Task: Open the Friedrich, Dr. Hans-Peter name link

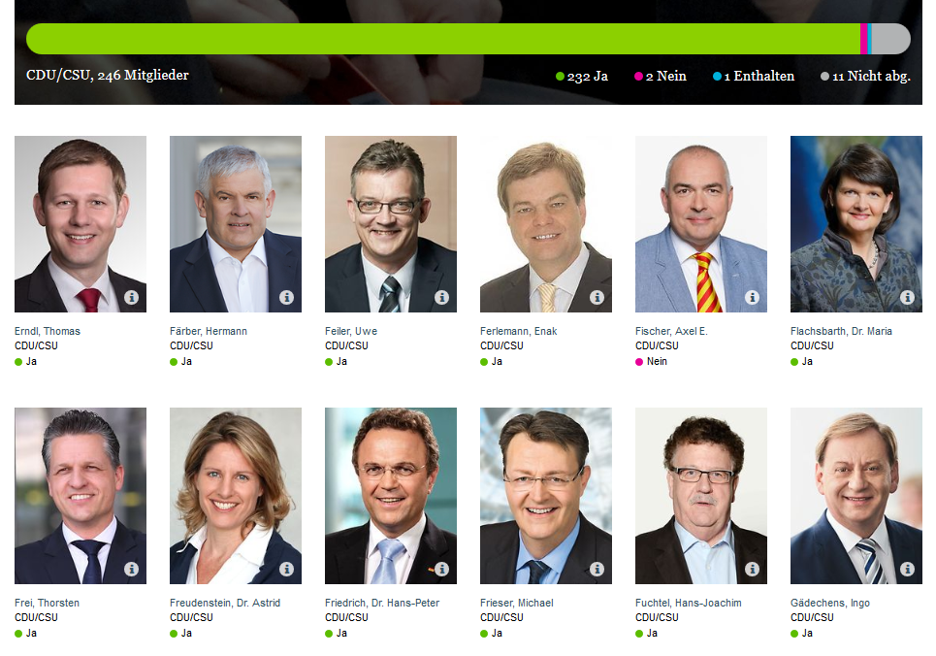Action: pyautogui.click(x=382, y=603)
